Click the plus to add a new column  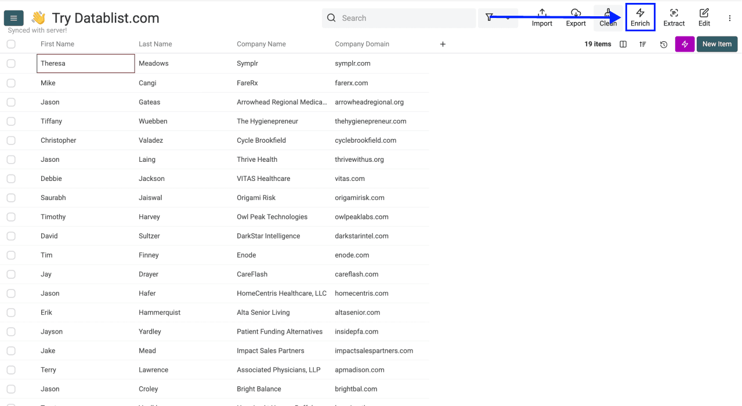pyautogui.click(x=443, y=43)
